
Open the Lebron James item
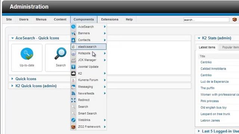click(x=210, y=121)
